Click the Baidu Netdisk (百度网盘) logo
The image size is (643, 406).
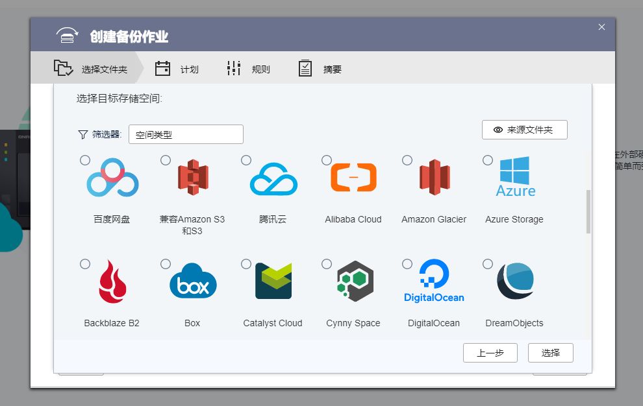pos(112,178)
